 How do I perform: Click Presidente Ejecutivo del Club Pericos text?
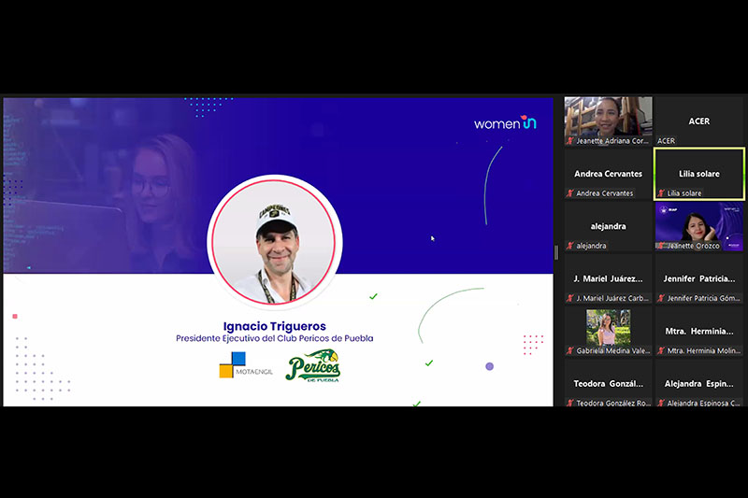[x=274, y=338]
